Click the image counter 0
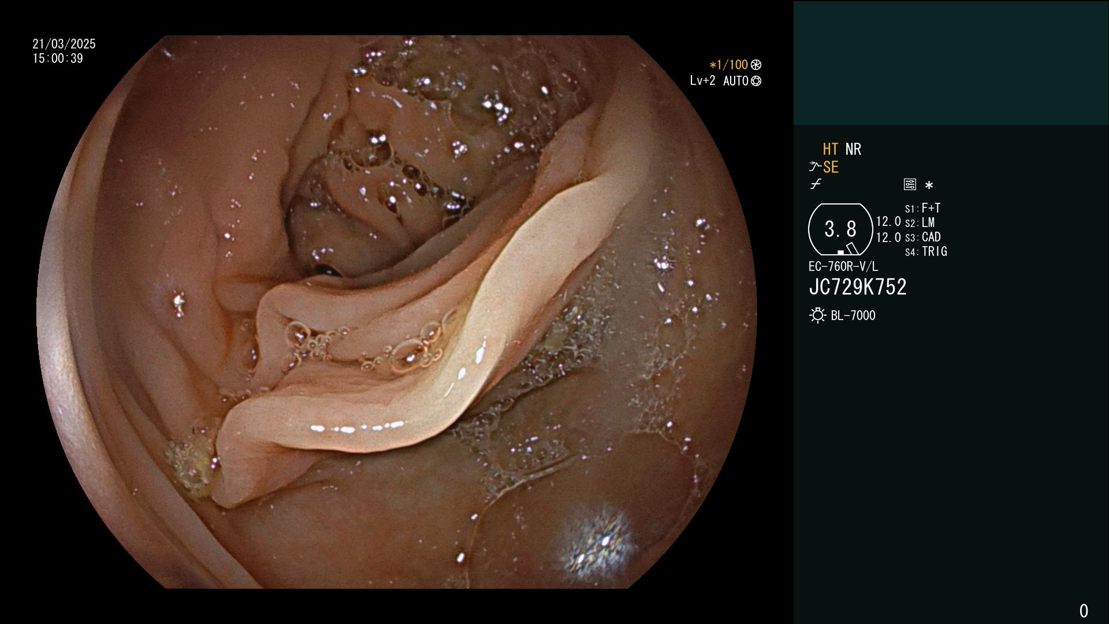1109x624 pixels. 1084,611
